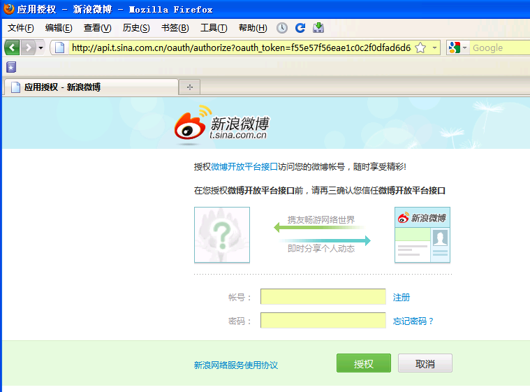Open the back/forward history dropdown arrow

click(x=41, y=48)
